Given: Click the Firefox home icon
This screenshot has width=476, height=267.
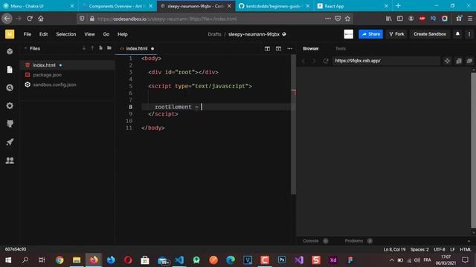Looking at the screenshot, I should click(41, 19).
